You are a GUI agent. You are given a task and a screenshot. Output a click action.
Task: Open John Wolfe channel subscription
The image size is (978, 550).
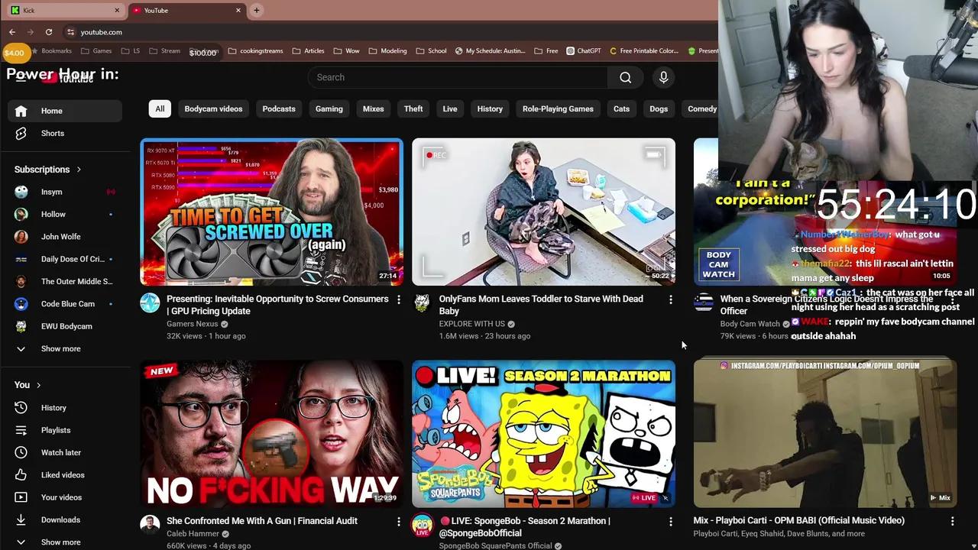point(65,237)
